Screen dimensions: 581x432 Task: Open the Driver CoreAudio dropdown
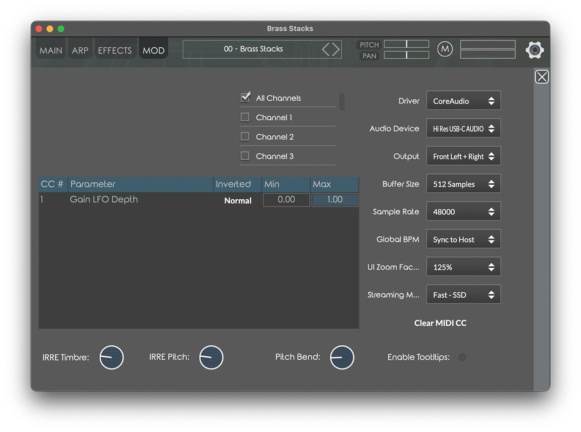click(x=463, y=101)
